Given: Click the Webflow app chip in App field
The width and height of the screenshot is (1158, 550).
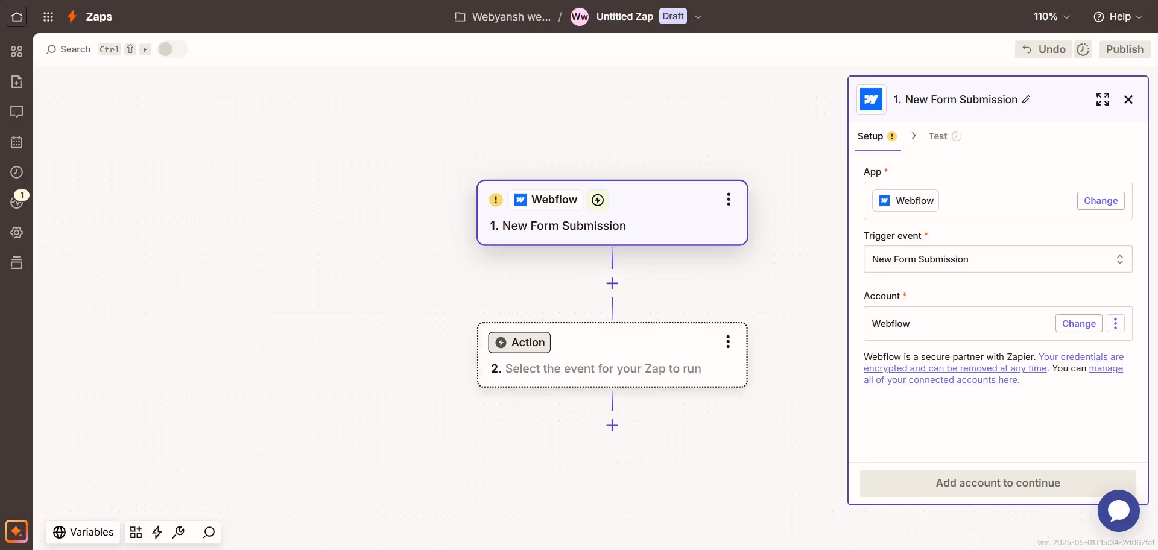Looking at the screenshot, I should tap(905, 201).
